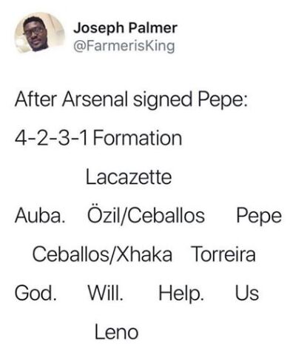293x350 pixels.
Task: Click the Joseph Palmer profile picture
Action: point(40,34)
